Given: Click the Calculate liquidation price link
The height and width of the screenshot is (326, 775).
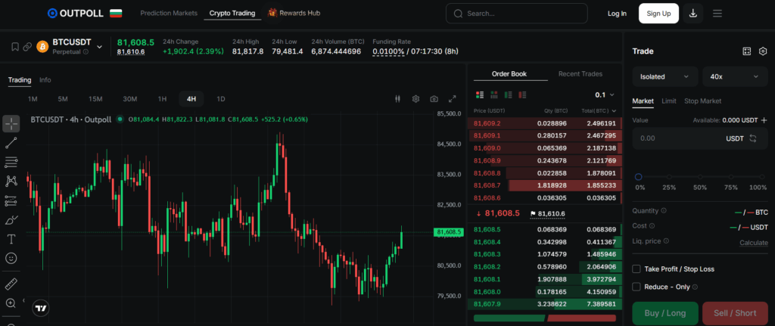Looking at the screenshot, I should click(754, 243).
